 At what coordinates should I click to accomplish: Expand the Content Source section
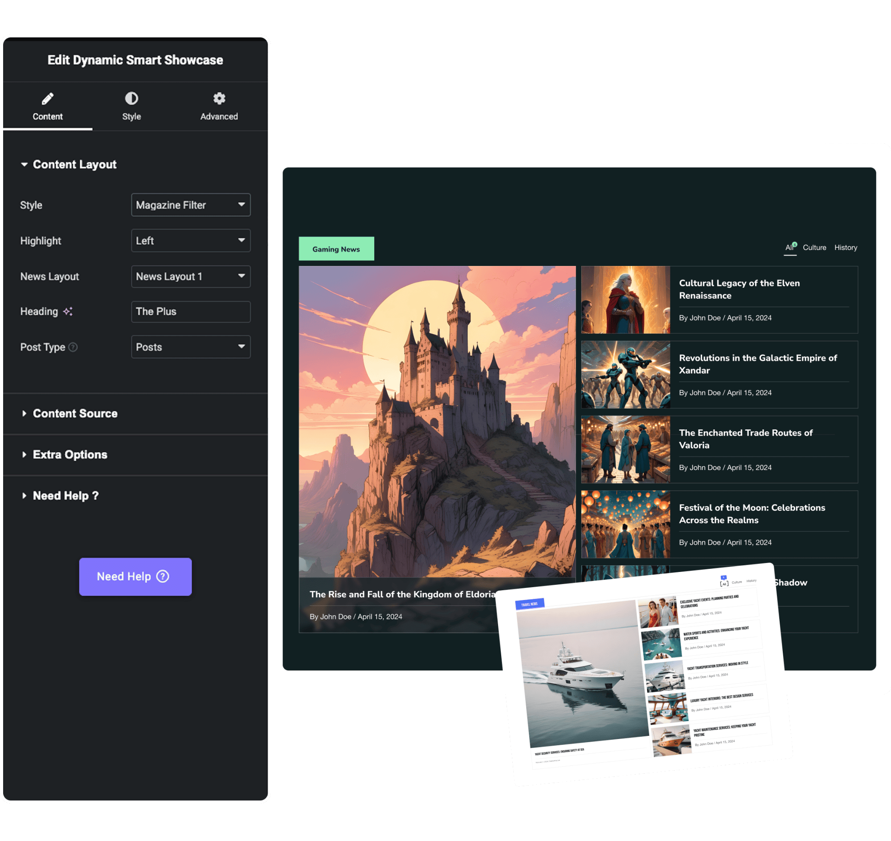[75, 413]
